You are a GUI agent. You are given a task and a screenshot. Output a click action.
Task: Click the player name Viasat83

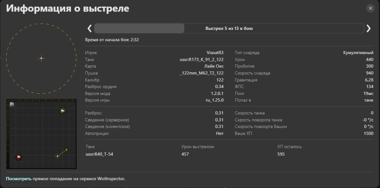coord(215,53)
